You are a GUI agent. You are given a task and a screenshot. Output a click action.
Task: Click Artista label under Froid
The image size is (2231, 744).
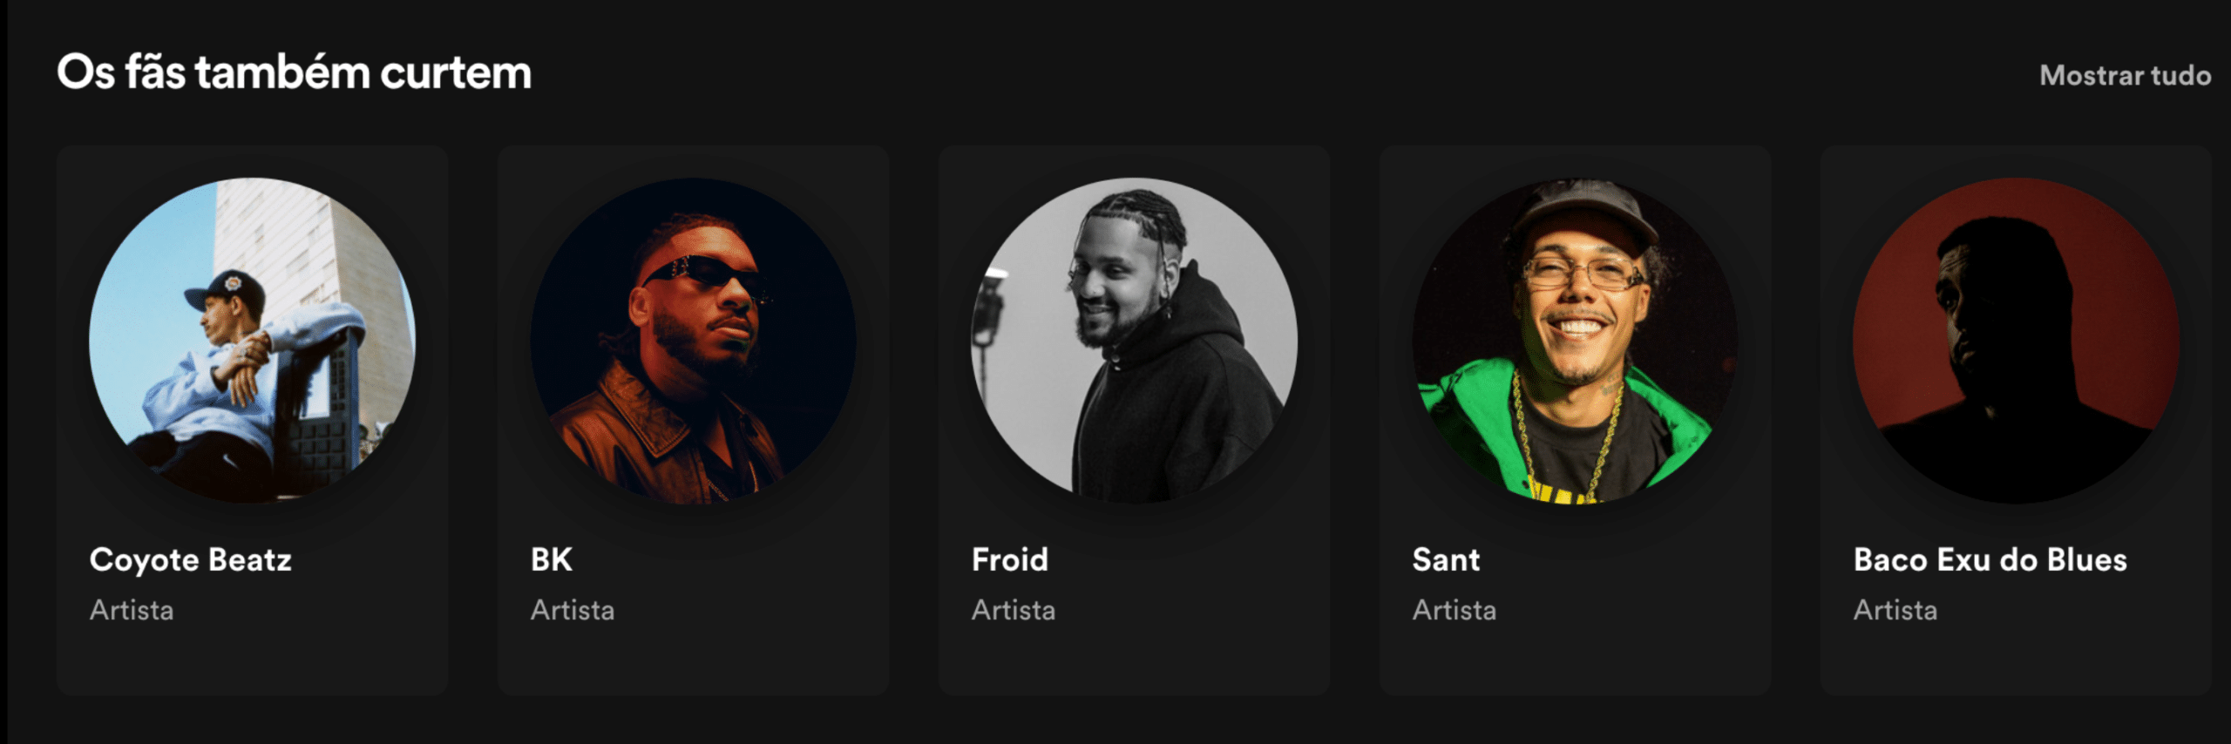tap(1014, 610)
